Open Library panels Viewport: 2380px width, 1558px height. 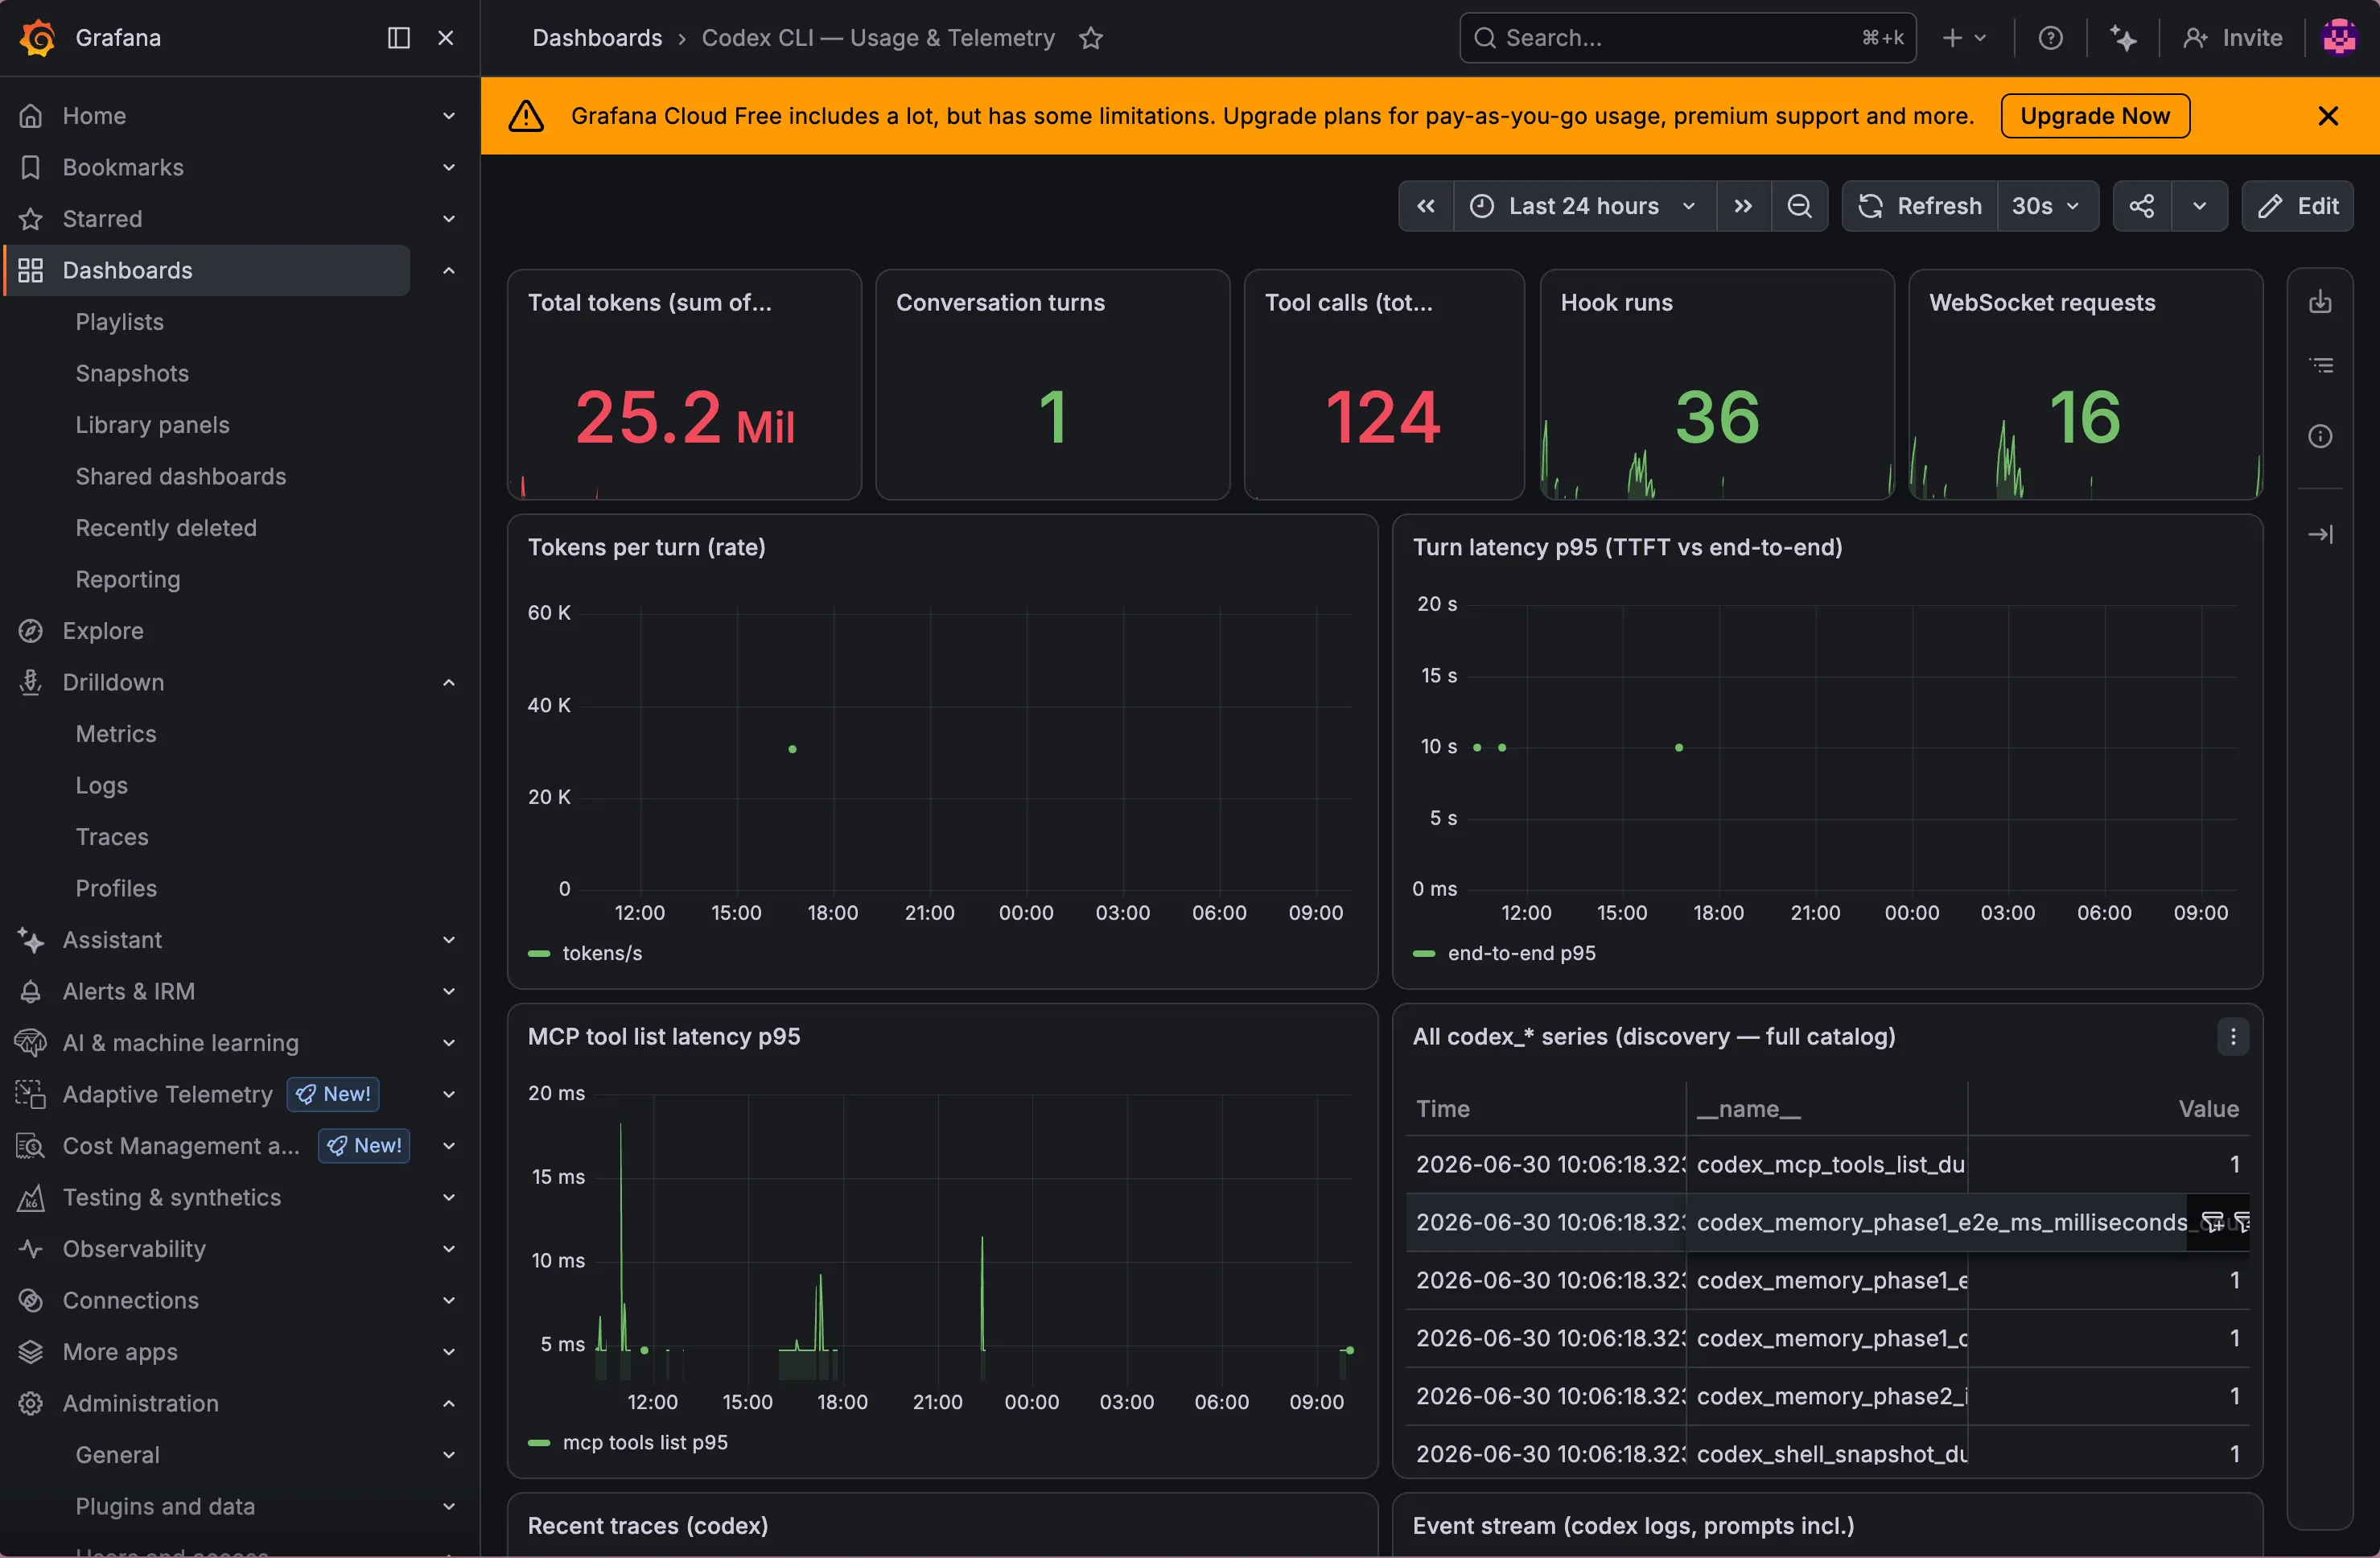152,425
